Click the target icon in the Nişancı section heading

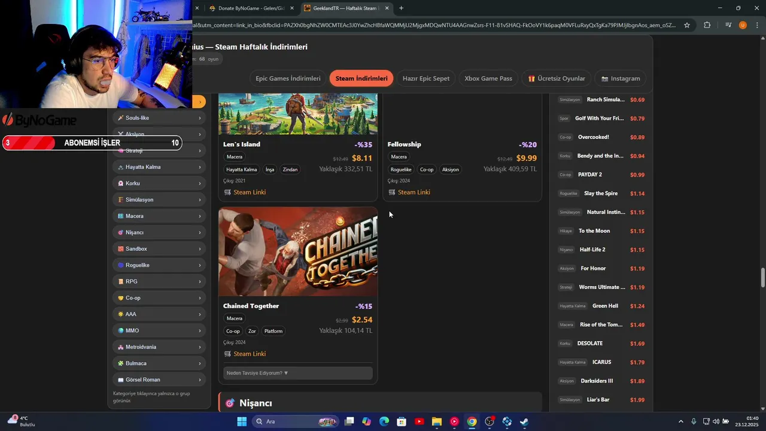tap(230, 403)
